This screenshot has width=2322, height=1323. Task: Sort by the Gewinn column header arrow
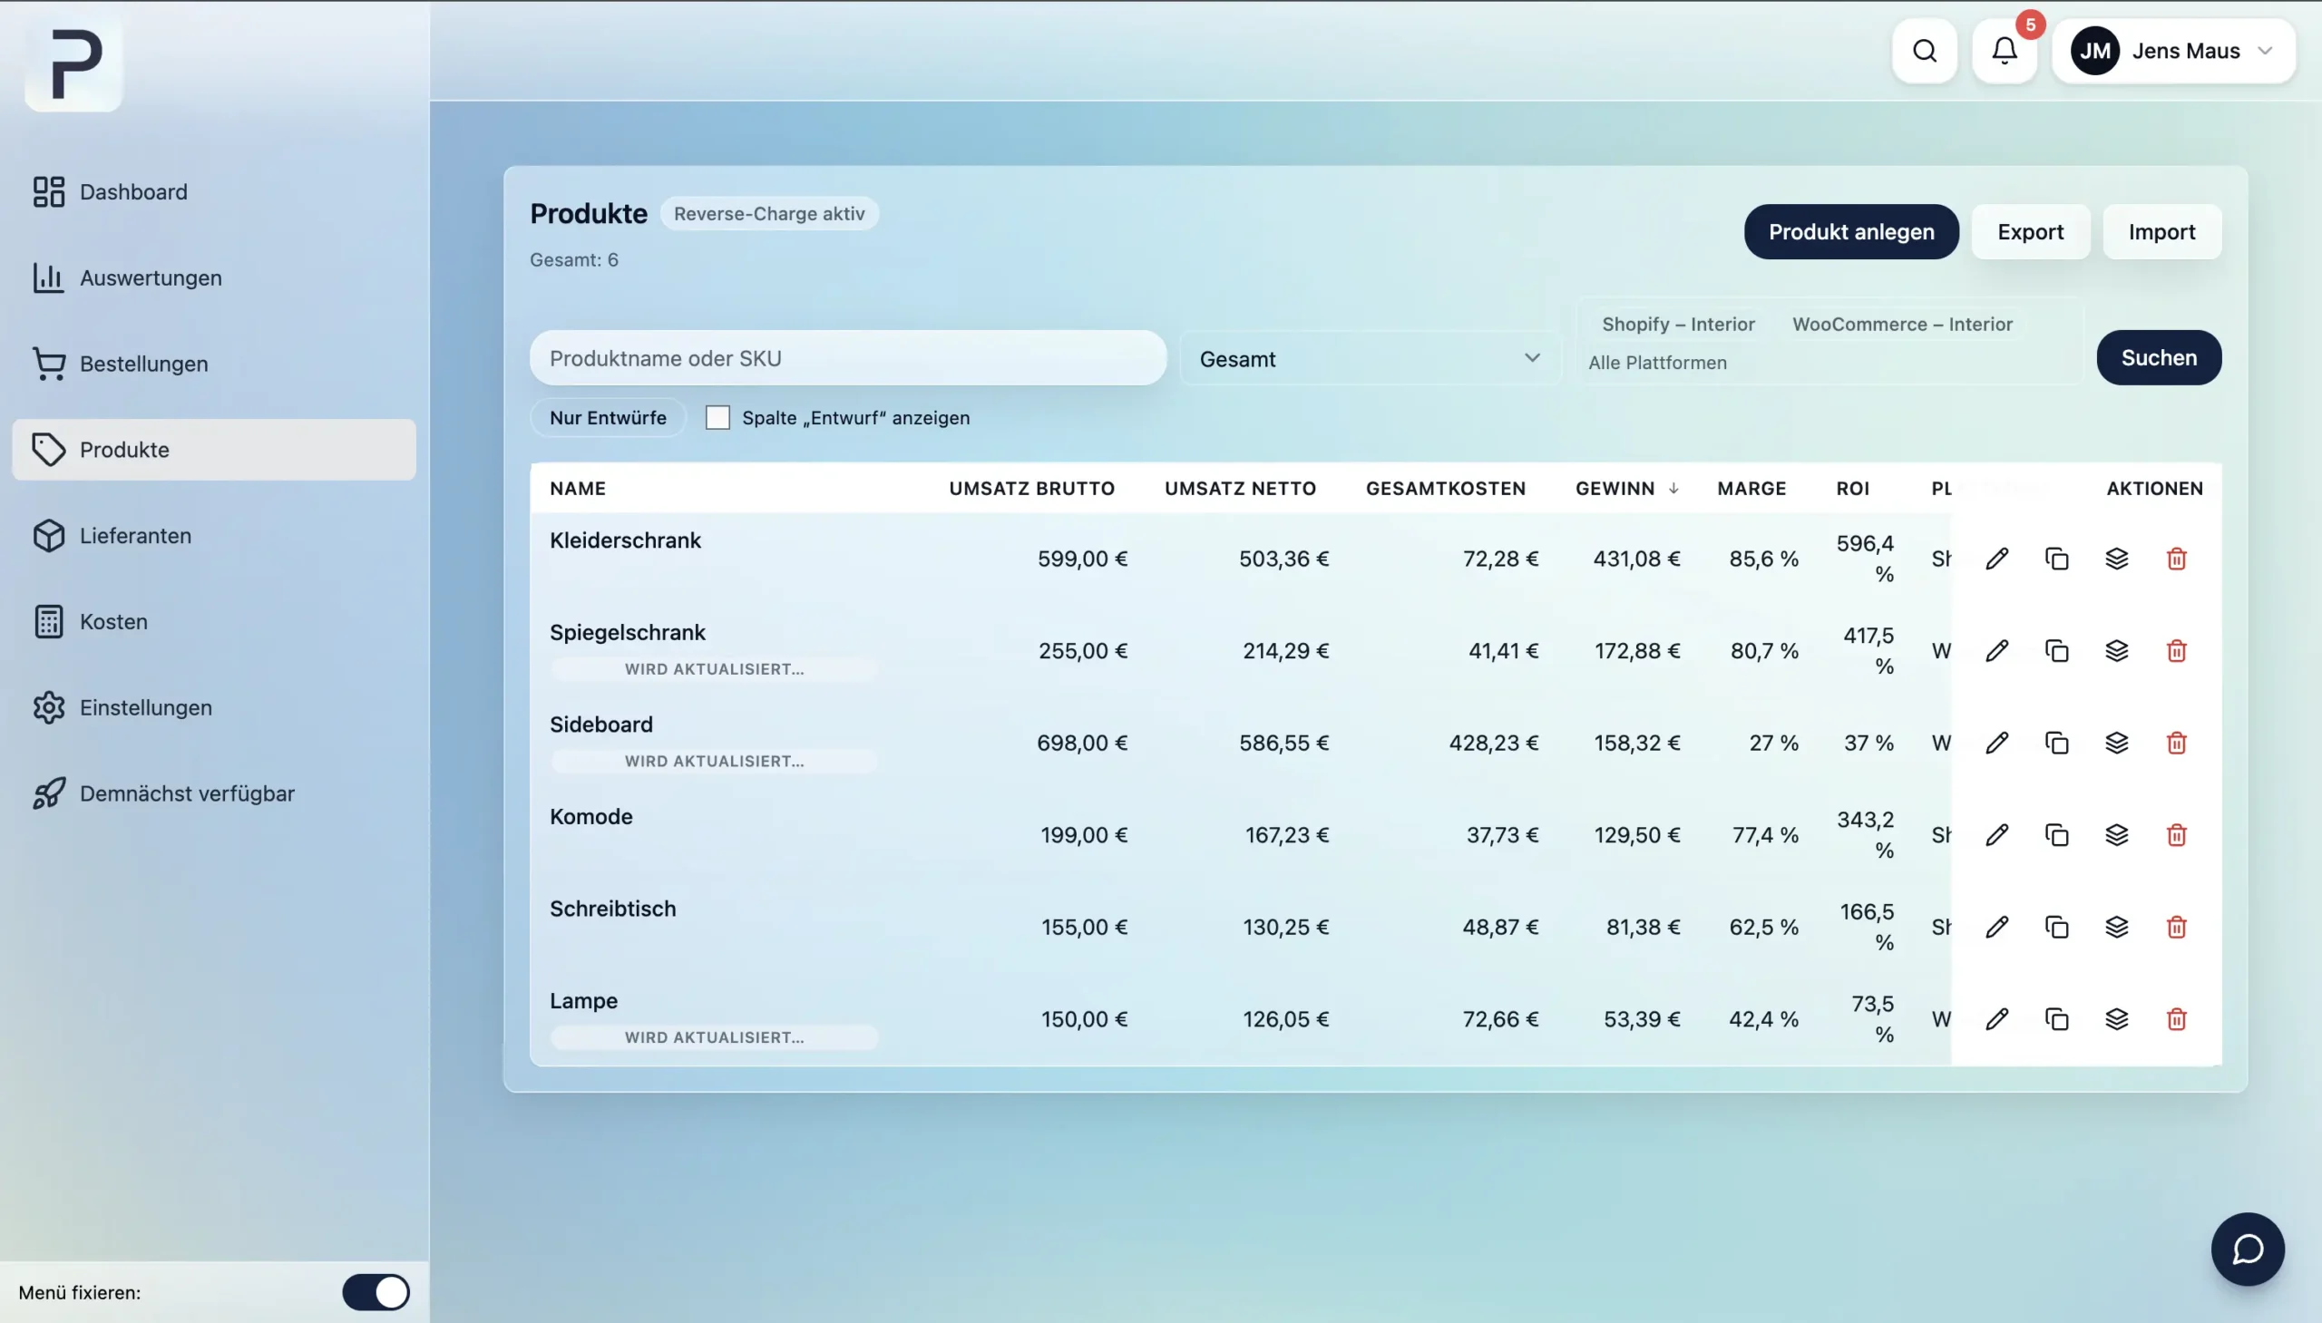[1673, 489]
